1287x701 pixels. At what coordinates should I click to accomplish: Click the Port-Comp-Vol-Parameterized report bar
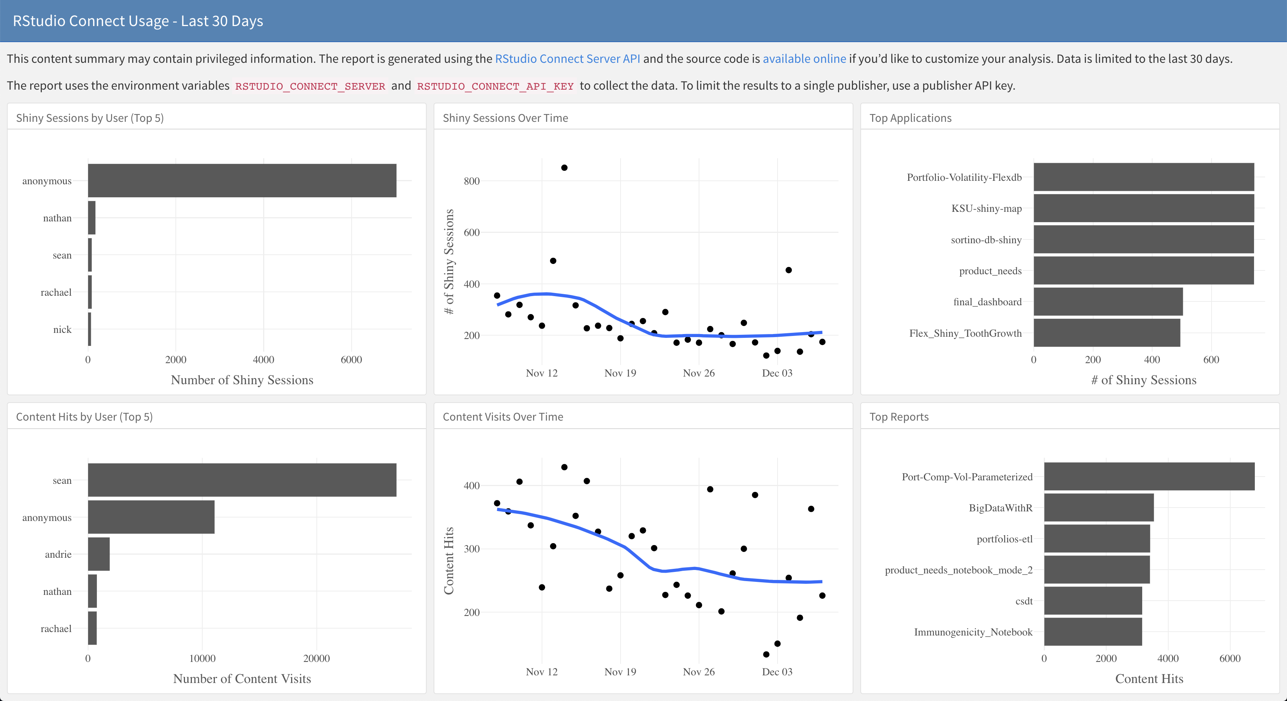[1149, 476]
